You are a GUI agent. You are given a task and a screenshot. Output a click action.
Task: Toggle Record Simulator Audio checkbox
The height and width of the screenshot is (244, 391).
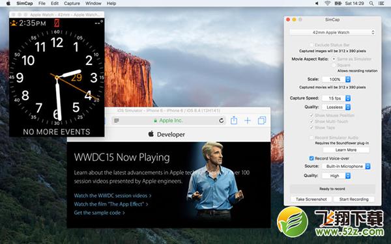click(311, 137)
